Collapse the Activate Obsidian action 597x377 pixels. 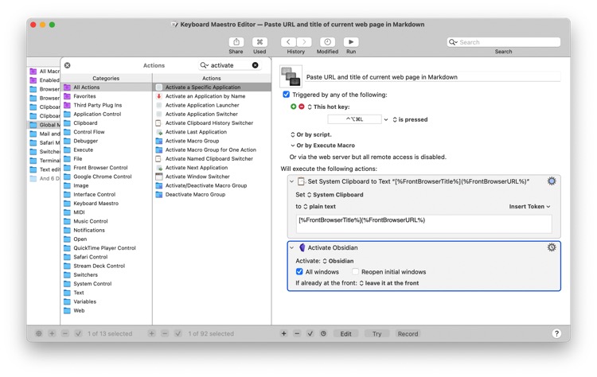(291, 247)
